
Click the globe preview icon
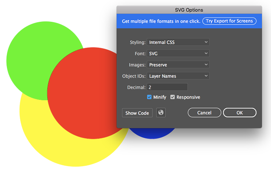[161, 113]
